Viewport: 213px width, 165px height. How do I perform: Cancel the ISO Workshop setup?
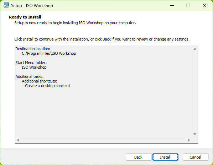(x=196, y=157)
